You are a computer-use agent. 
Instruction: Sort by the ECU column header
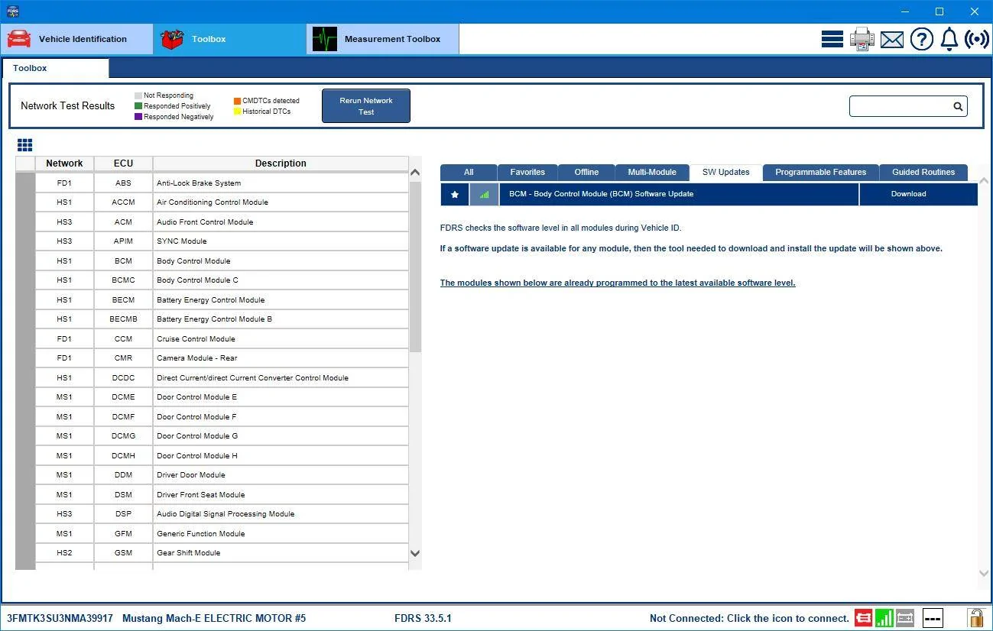pyautogui.click(x=123, y=163)
